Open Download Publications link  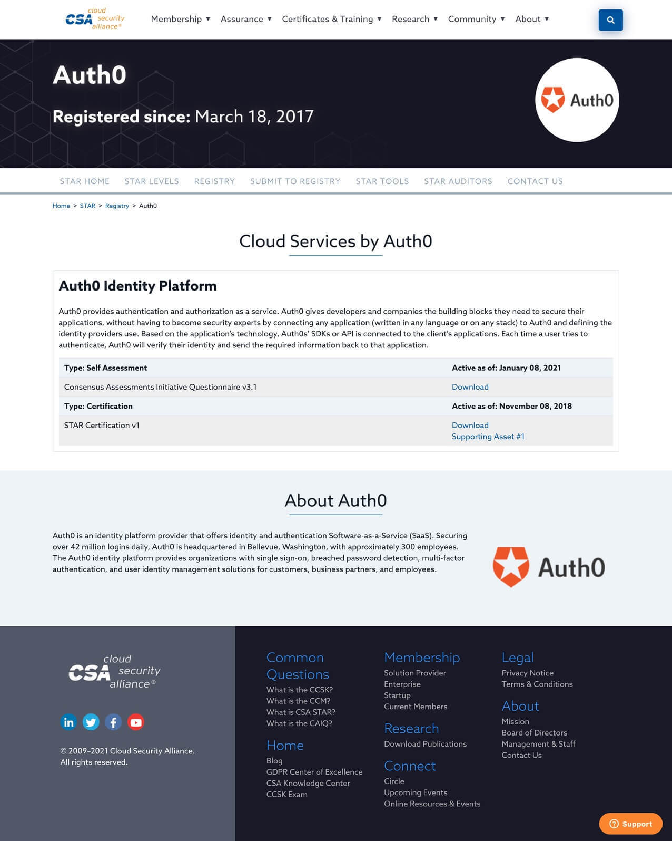426,744
